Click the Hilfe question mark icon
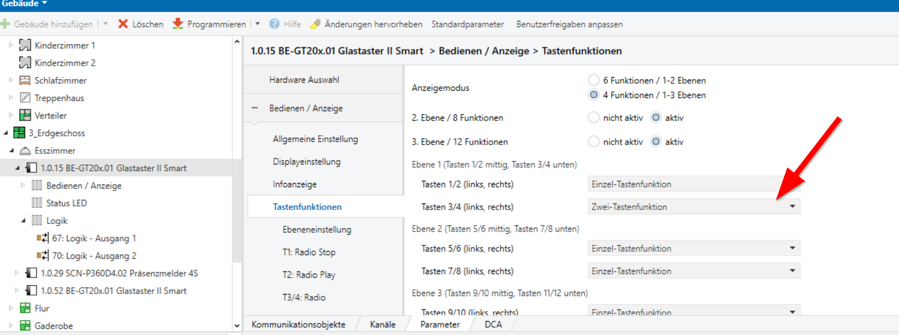899x335 pixels. pyautogui.click(x=274, y=24)
